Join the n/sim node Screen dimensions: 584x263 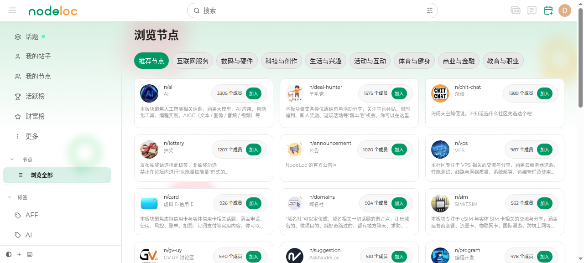pos(545,203)
